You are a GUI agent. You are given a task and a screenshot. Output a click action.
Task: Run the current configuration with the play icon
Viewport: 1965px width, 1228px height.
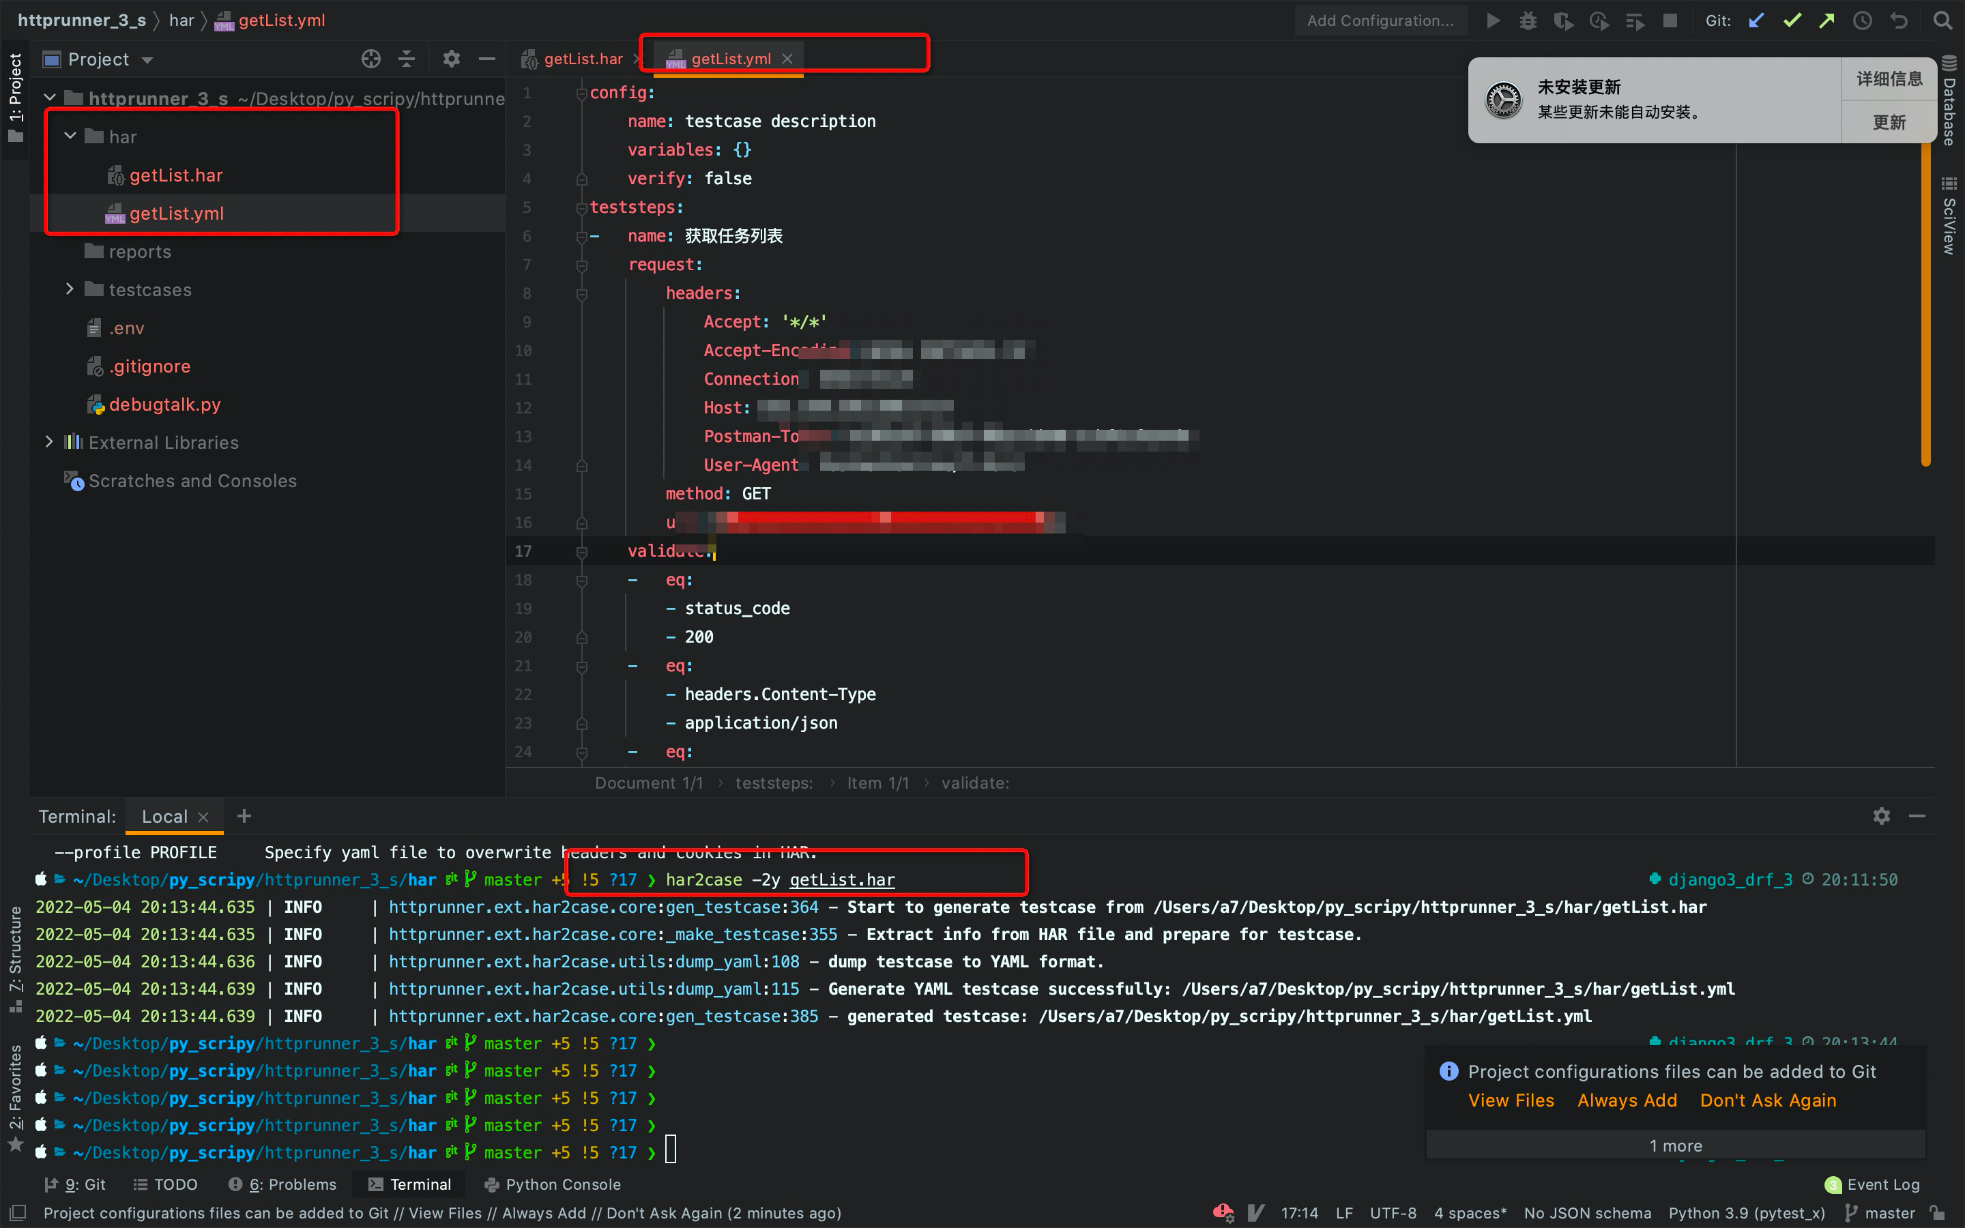[1494, 20]
